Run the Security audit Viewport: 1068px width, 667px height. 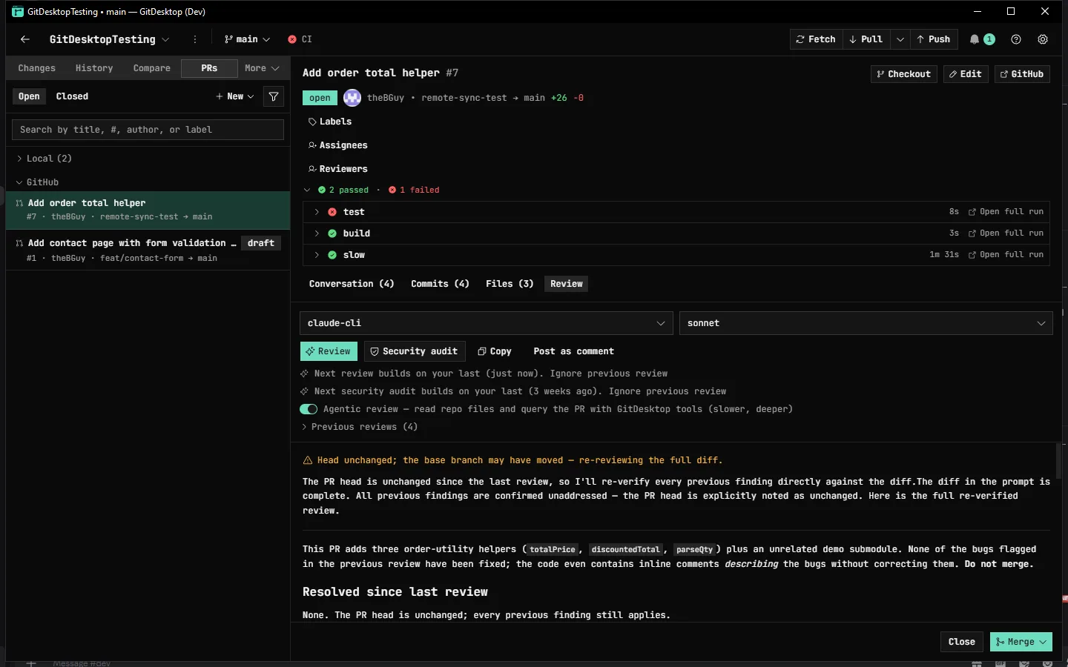[x=415, y=351]
